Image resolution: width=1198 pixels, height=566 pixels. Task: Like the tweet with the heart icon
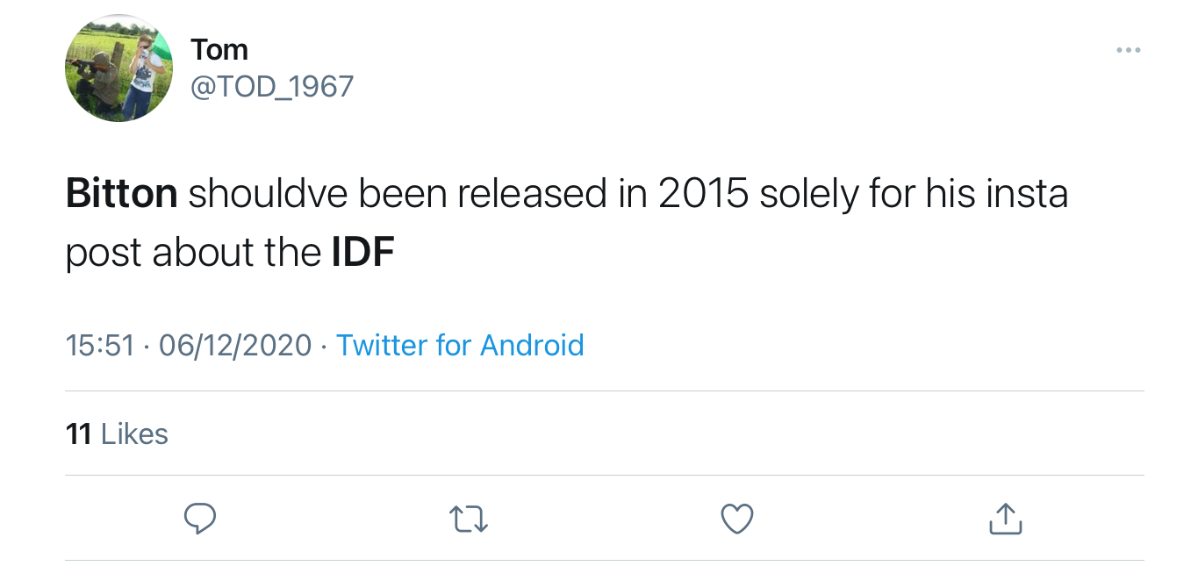[x=737, y=520]
